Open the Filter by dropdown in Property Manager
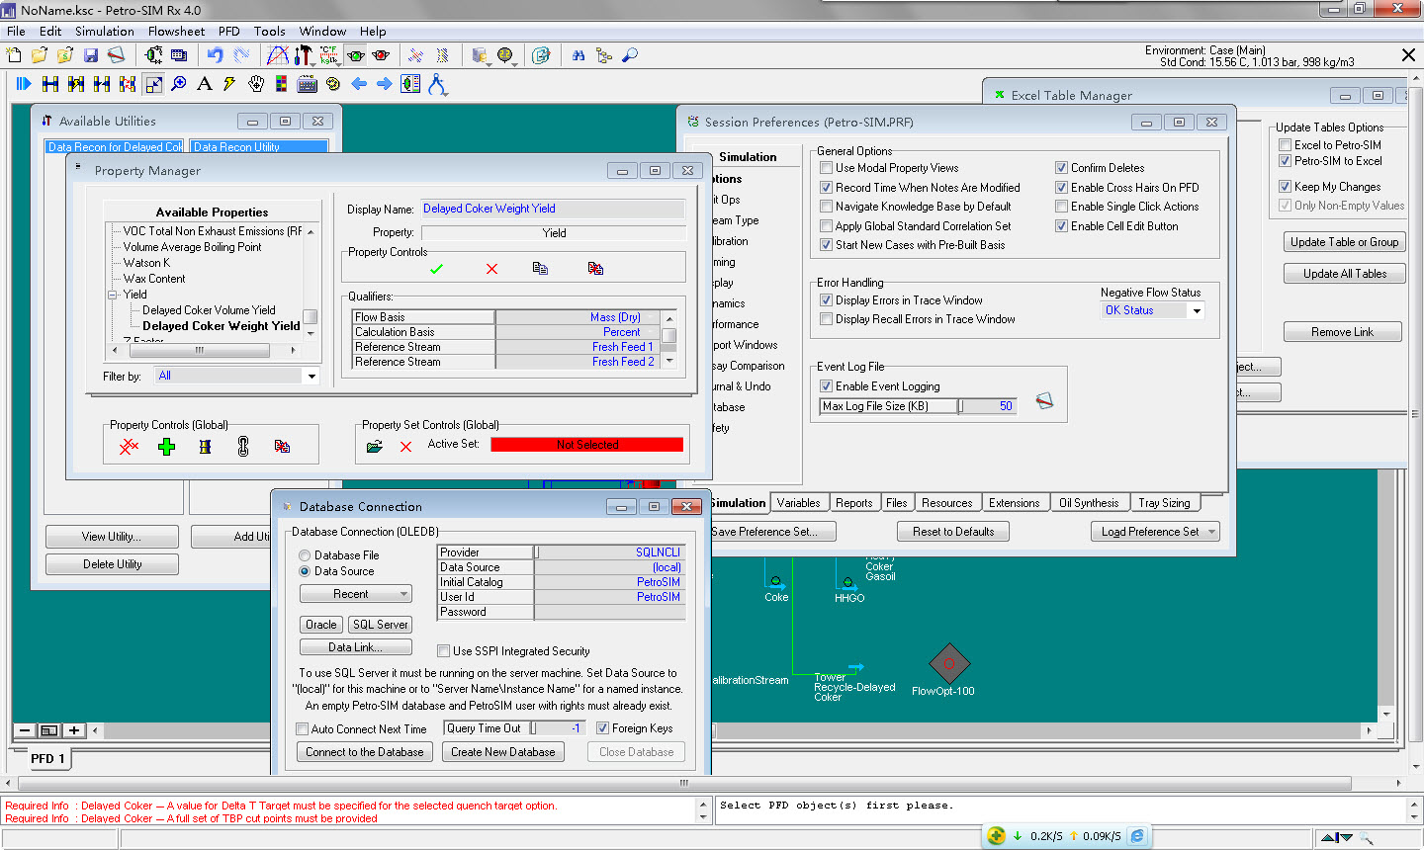The width and height of the screenshot is (1424, 850). pyautogui.click(x=311, y=376)
